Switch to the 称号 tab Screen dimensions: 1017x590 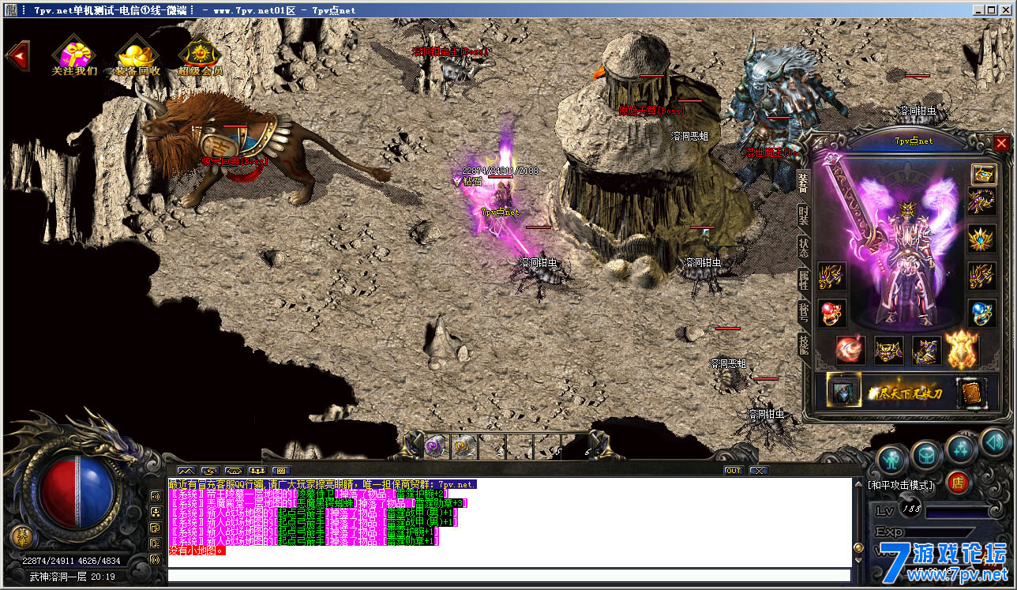(x=803, y=312)
